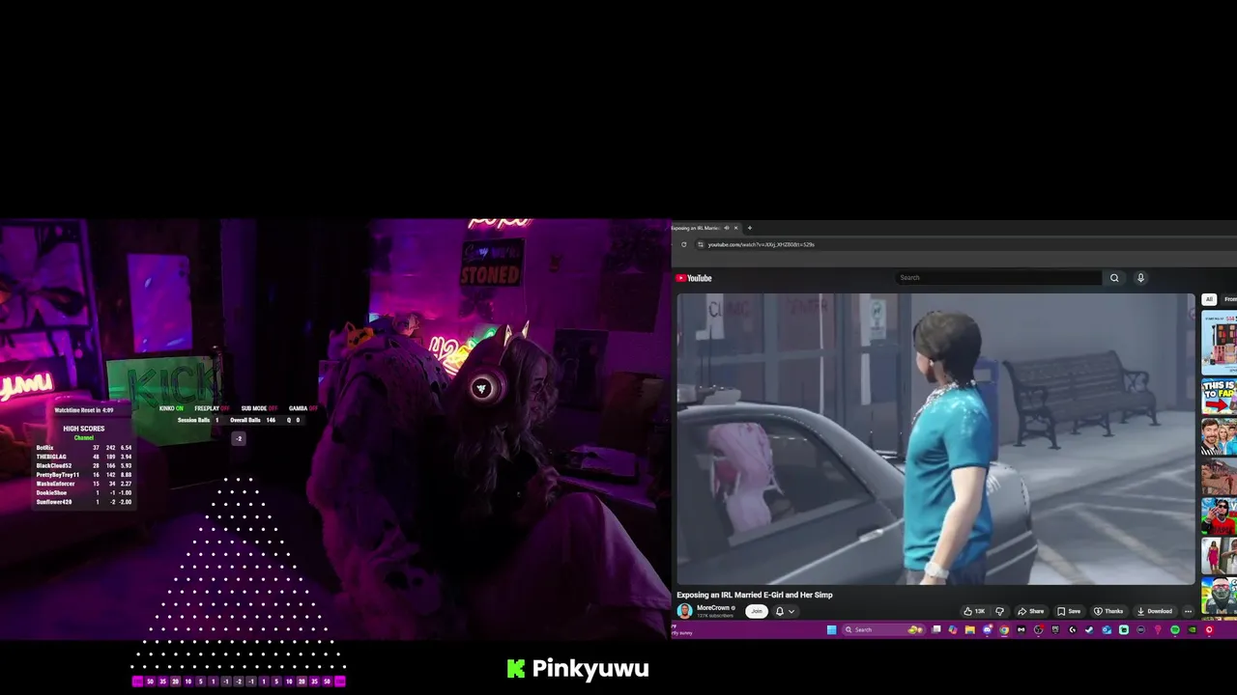Click the HIGH SCORES heading
Viewport: 1237px width, 695px height.
click(84, 429)
